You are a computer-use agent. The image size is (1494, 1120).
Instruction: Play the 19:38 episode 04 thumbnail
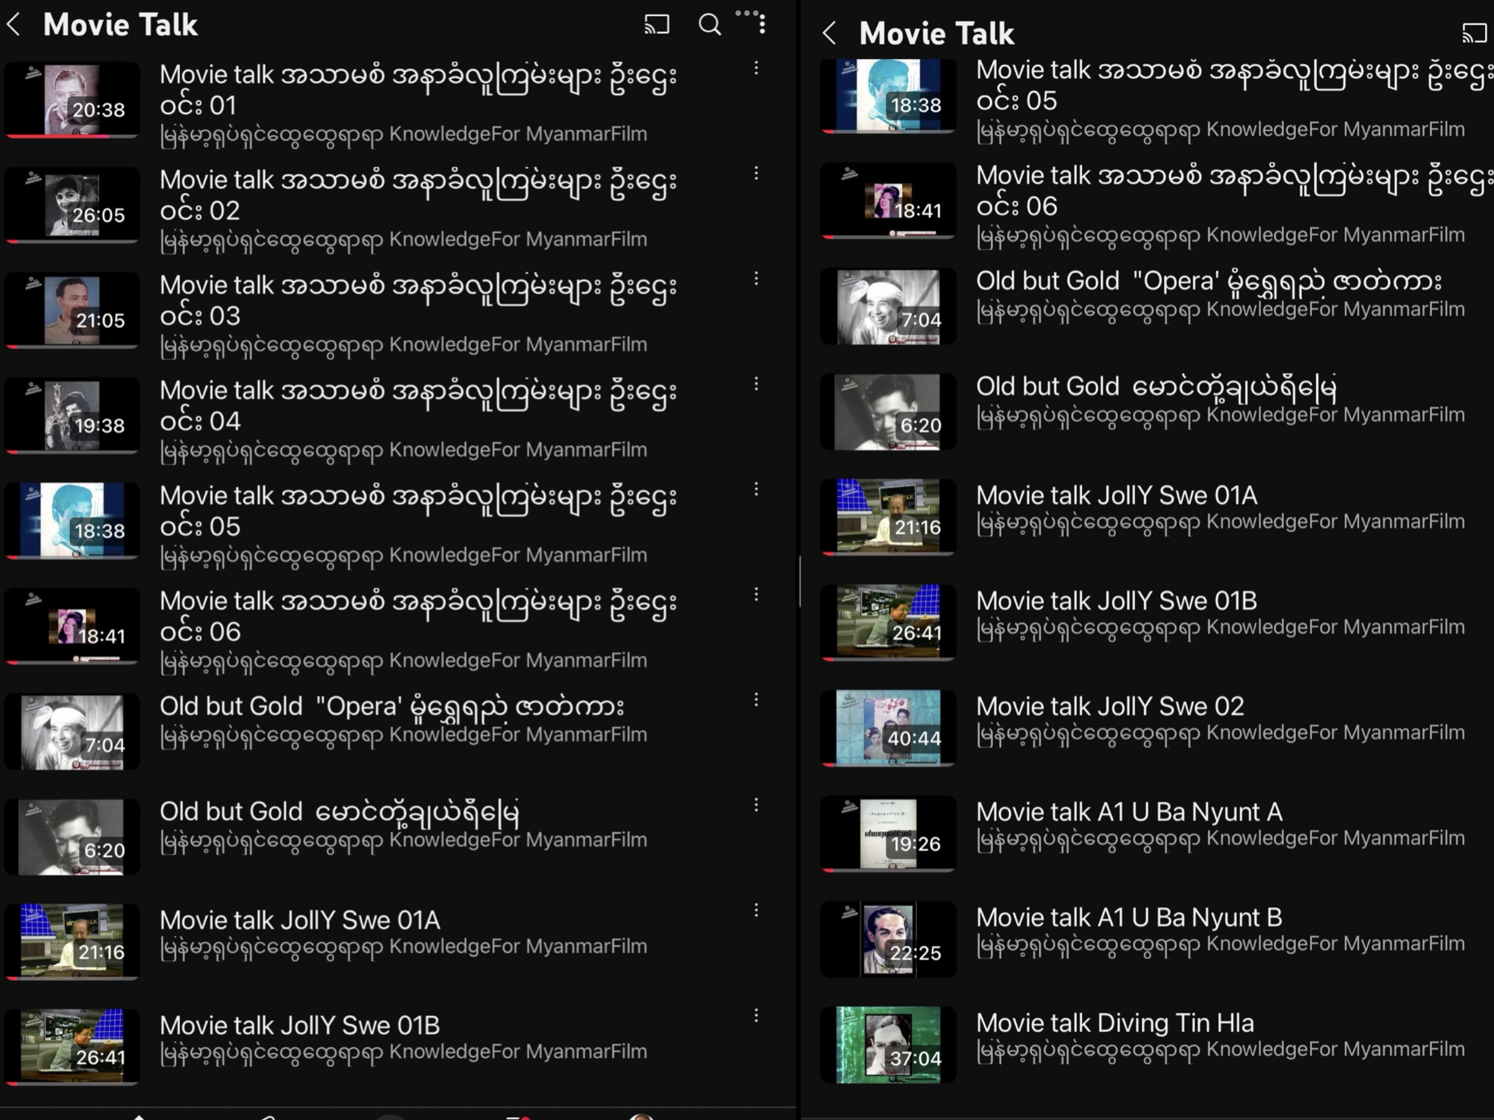point(72,416)
